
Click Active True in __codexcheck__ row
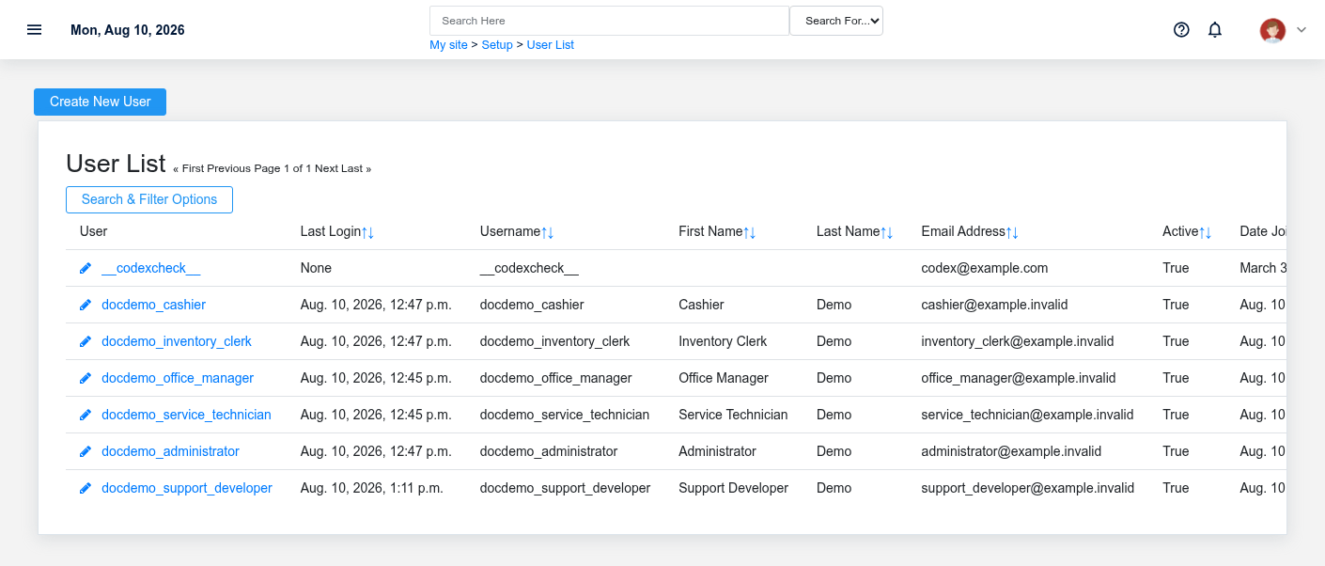coord(1176,268)
